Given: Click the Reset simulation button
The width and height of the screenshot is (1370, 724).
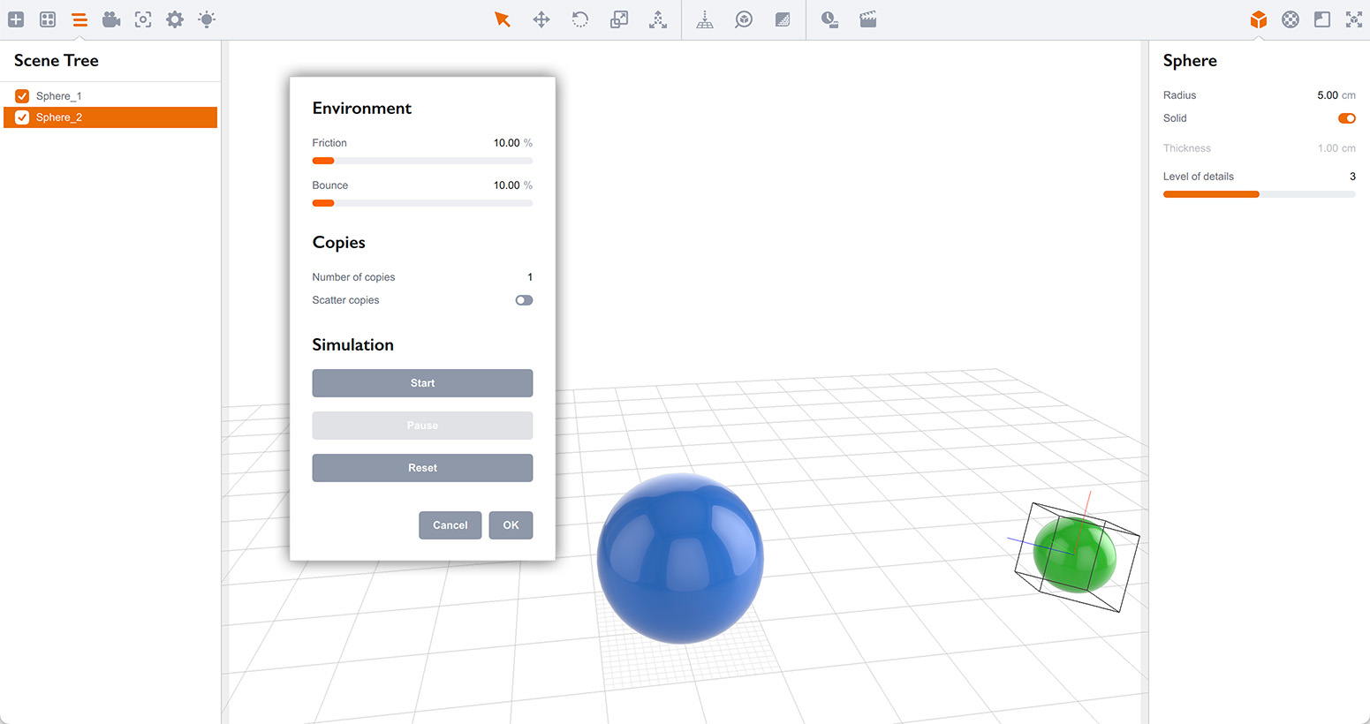Looking at the screenshot, I should coord(422,468).
